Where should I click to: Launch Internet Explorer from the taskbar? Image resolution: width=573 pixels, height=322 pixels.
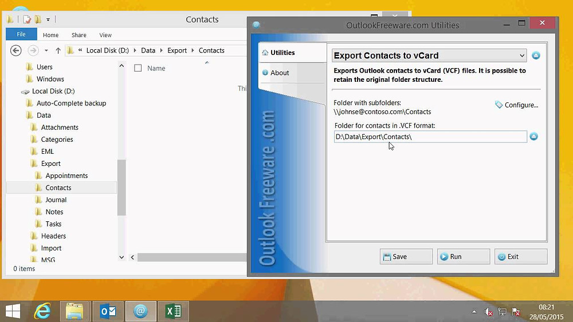tap(42, 311)
